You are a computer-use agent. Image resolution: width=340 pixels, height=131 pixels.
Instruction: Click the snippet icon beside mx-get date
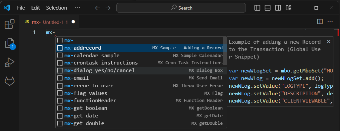60,116
